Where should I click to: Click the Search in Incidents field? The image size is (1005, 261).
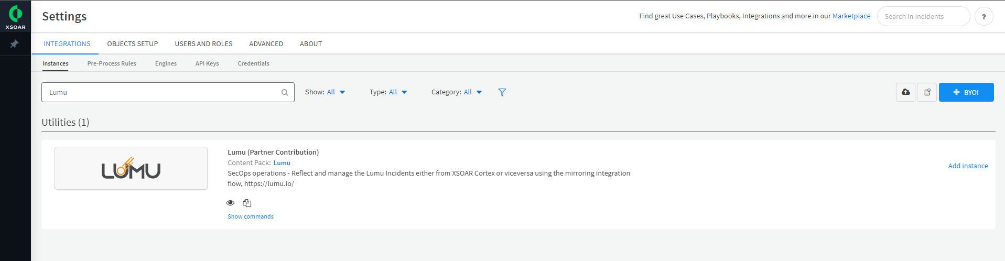(923, 17)
